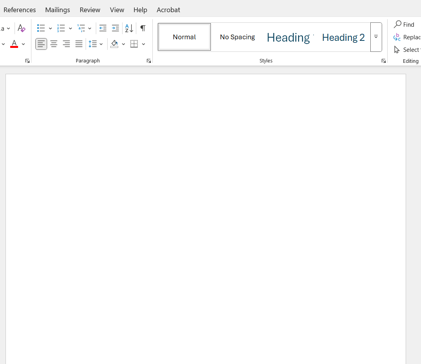Screen dimensions: 421x364
Task: Click the Clear All Formatting icon
Action: [21, 28]
